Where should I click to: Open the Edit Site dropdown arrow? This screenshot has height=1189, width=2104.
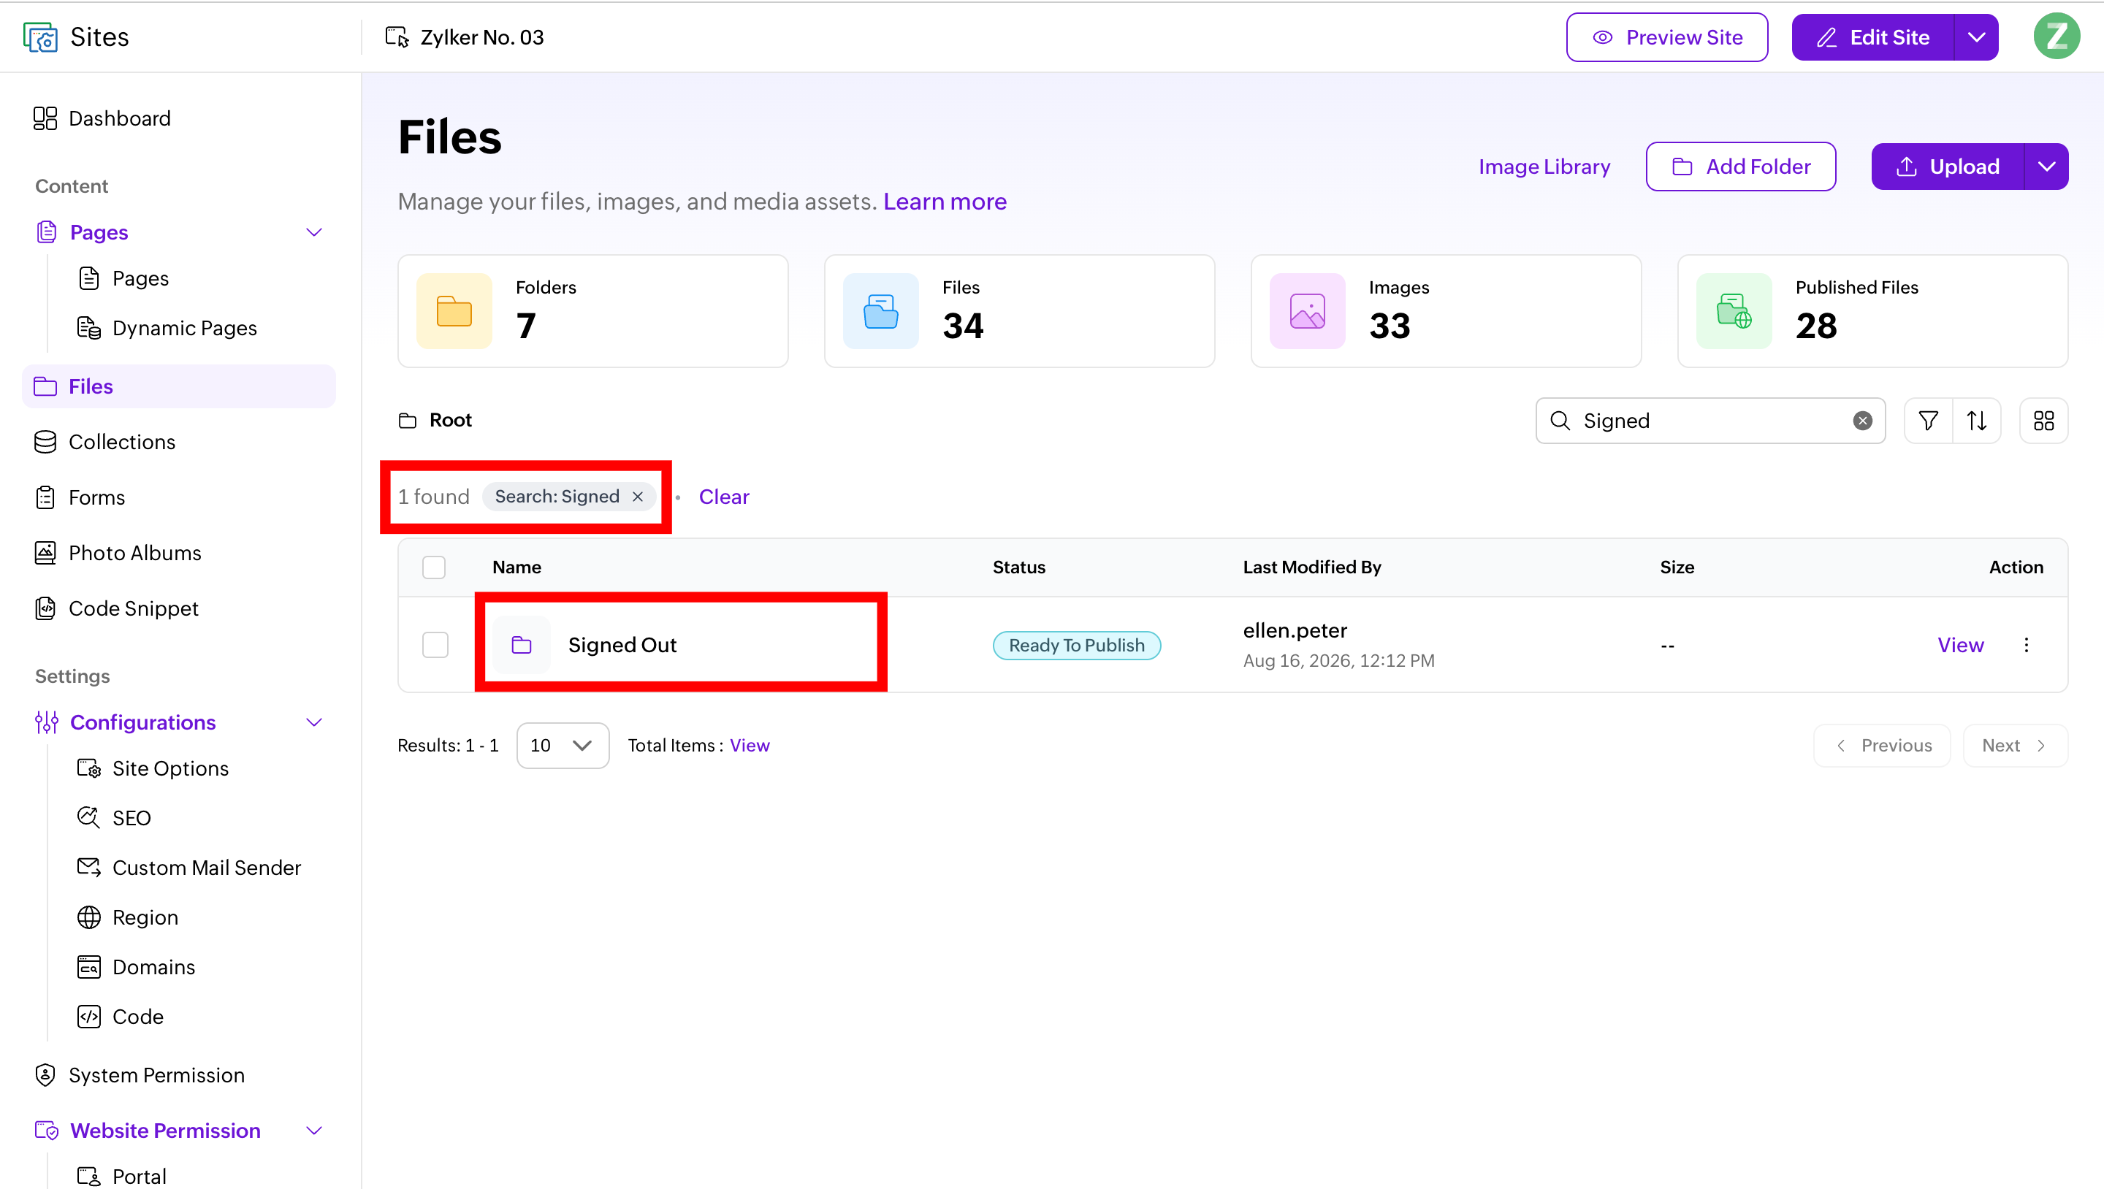pos(1977,37)
